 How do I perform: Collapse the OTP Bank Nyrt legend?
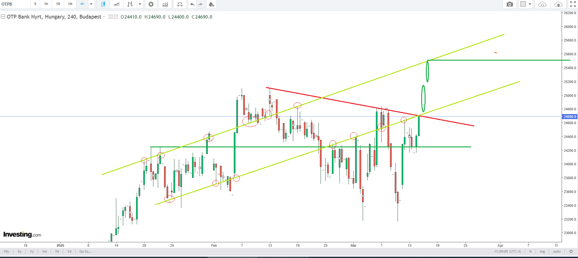[x=3, y=17]
